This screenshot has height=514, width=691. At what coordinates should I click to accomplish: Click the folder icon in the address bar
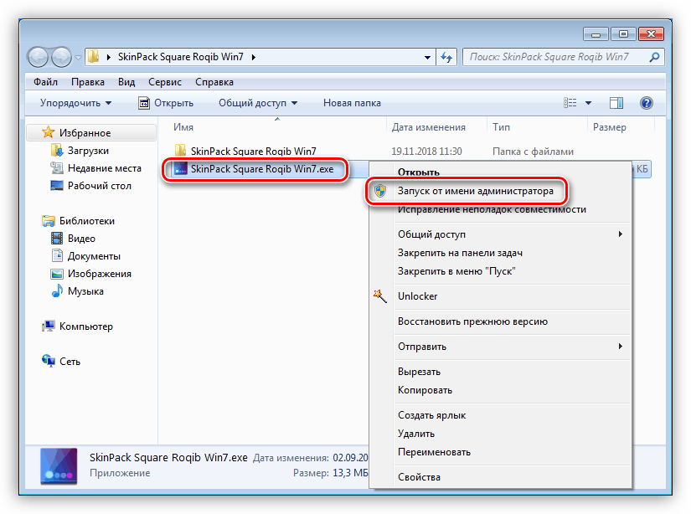point(93,57)
